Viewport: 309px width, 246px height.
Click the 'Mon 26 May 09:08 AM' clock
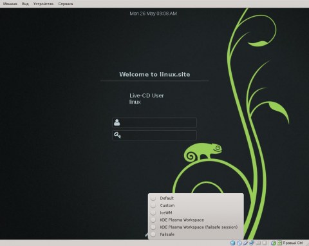[153, 14]
